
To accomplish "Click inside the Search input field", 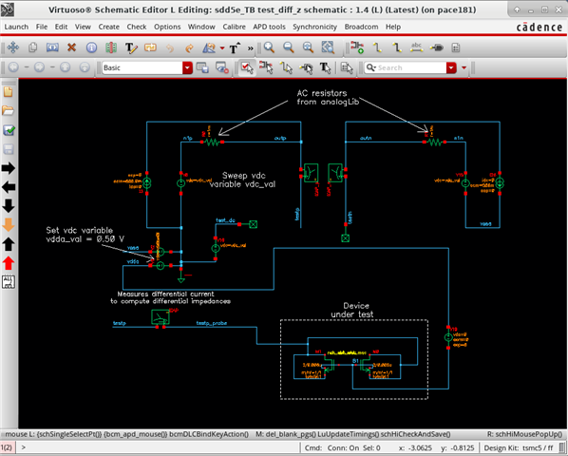I will 406,67.
